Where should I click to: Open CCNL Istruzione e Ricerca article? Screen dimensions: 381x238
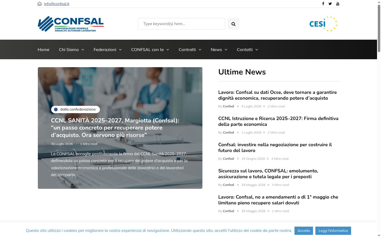point(278,121)
